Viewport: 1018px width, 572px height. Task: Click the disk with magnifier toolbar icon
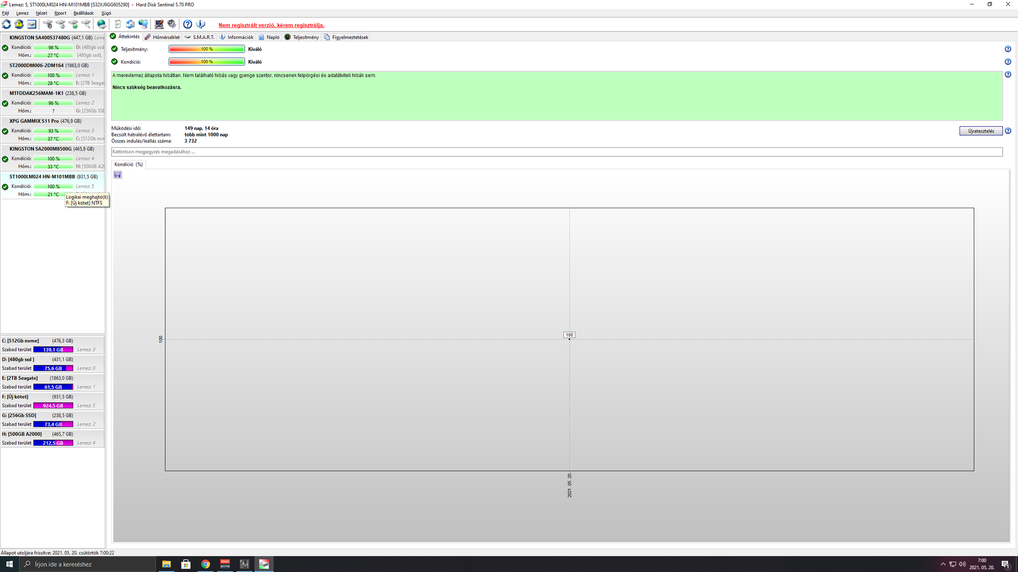pos(86,24)
